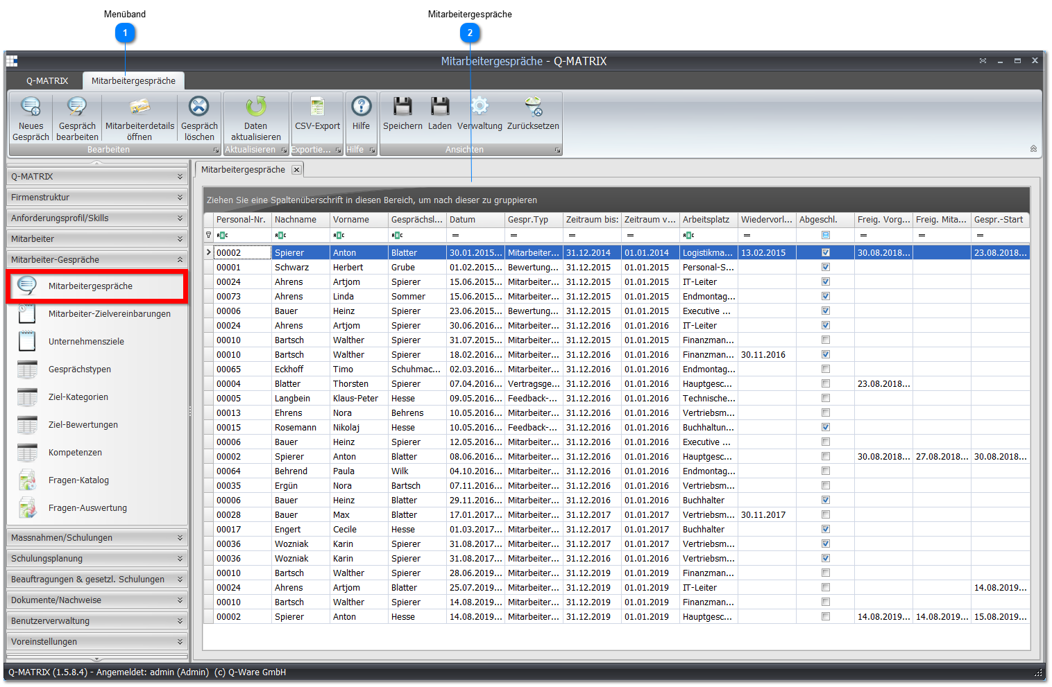The image size is (1052, 687).
Task: Expand Beauftragungen & gesetzl. Schulungen section
Action: (97, 580)
